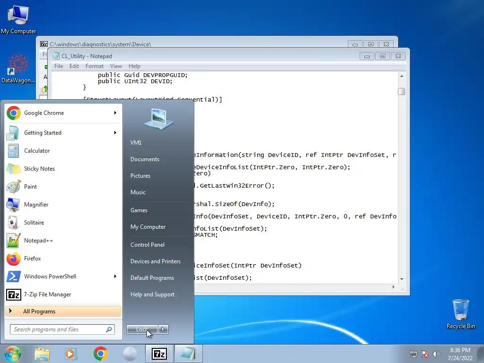Switch to Notepad window on taskbar
Screen dimensions: 484x363
point(188,354)
